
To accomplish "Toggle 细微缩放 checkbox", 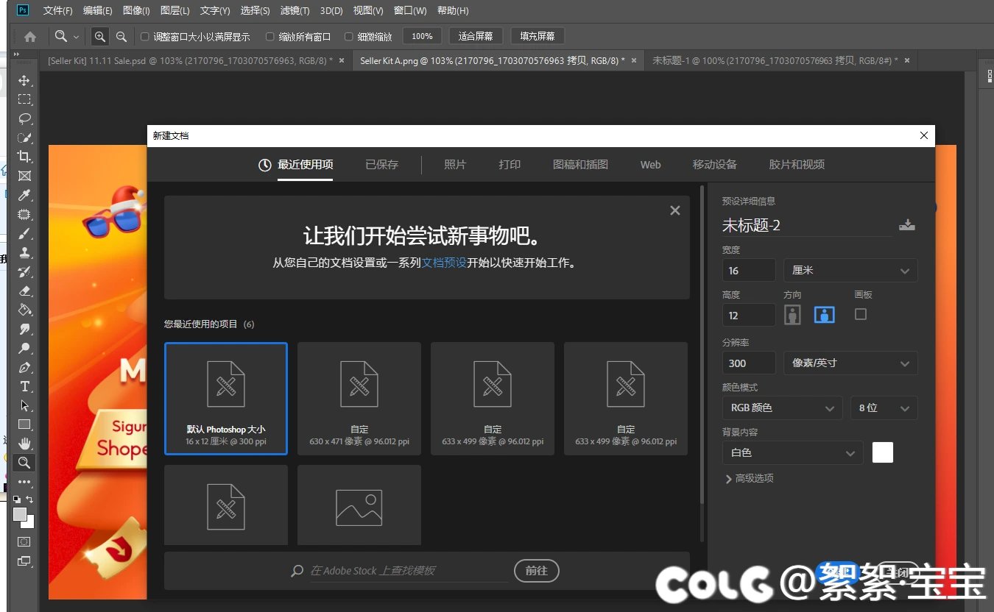I will pyautogui.click(x=348, y=36).
